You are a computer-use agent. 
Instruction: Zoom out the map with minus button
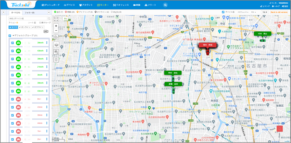(x=56, y=30)
